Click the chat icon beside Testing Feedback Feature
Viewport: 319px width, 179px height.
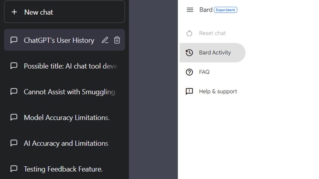pos(14,168)
